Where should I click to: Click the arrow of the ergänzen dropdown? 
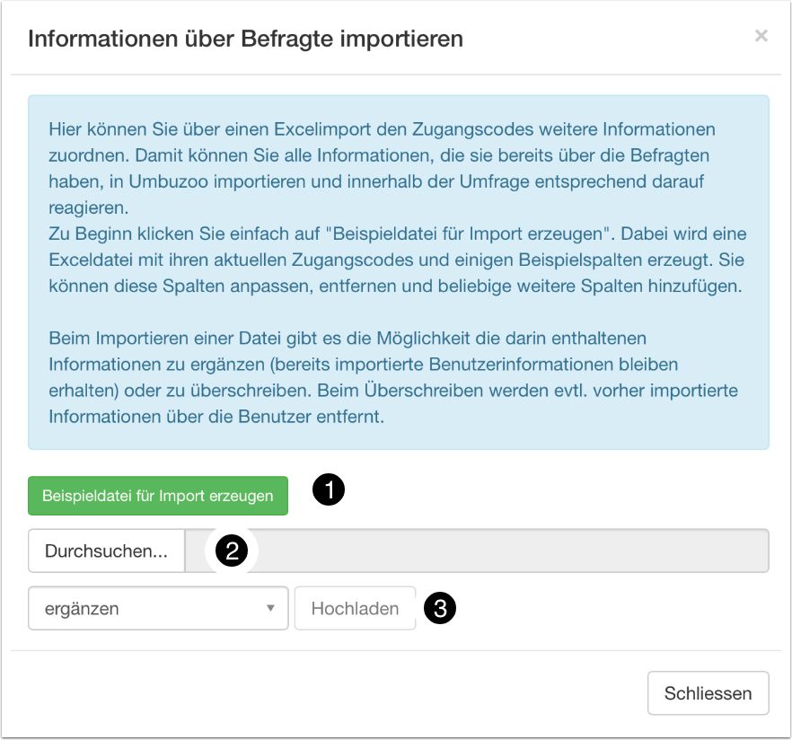[x=270, y=609]
